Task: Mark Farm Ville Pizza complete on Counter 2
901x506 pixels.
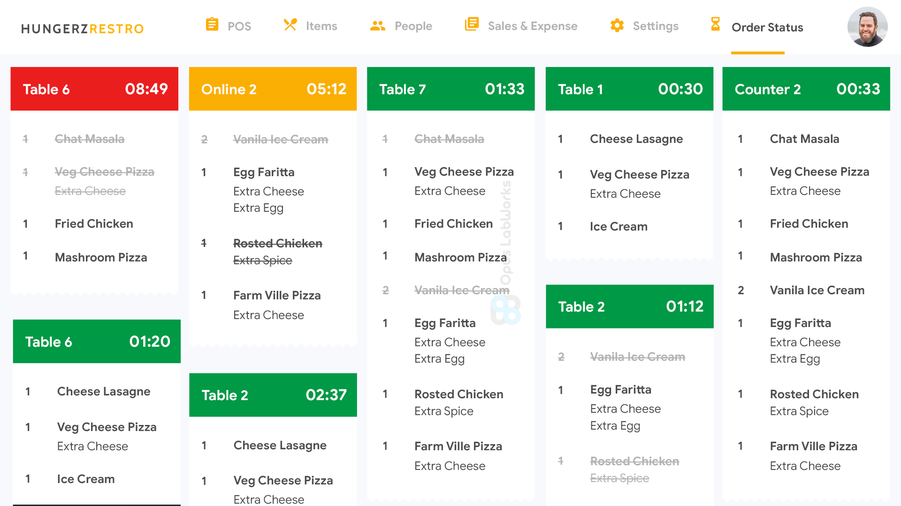Action: (x=813, y=446)
